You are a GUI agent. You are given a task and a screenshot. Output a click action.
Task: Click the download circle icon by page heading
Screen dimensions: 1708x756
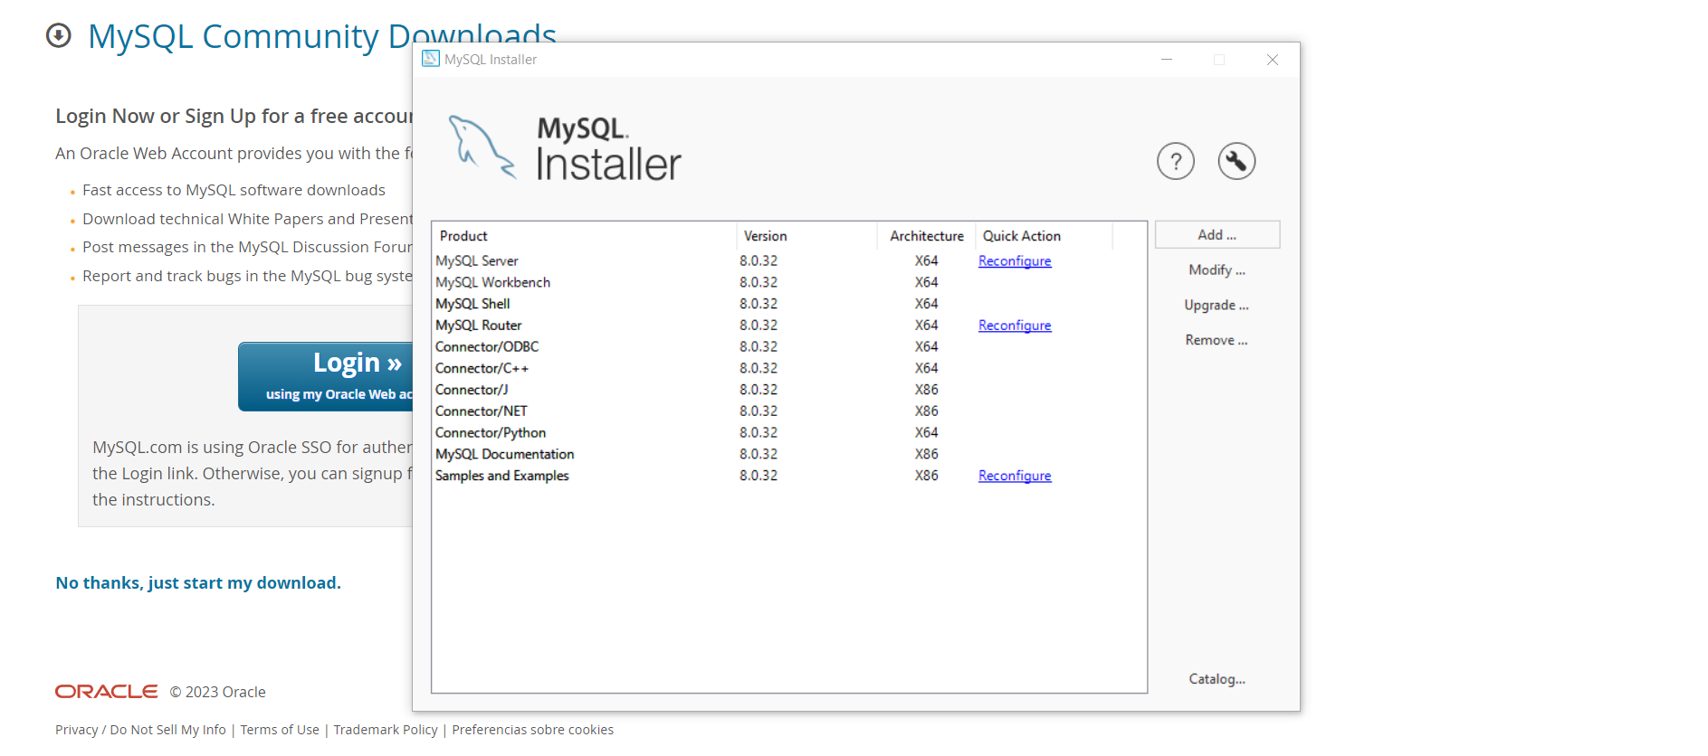click(59, 35)
